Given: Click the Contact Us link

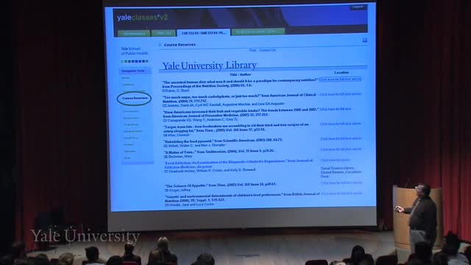Looking at the screenshot, I should point(267,50).
